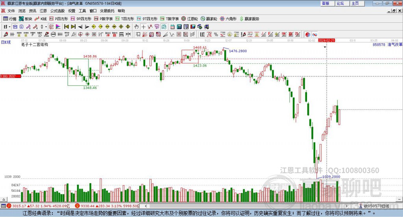Click the 日K线 label at chart top-left
Image resolution: width=403 pixels, height=217 pixels.
click(x=6, y=42)
